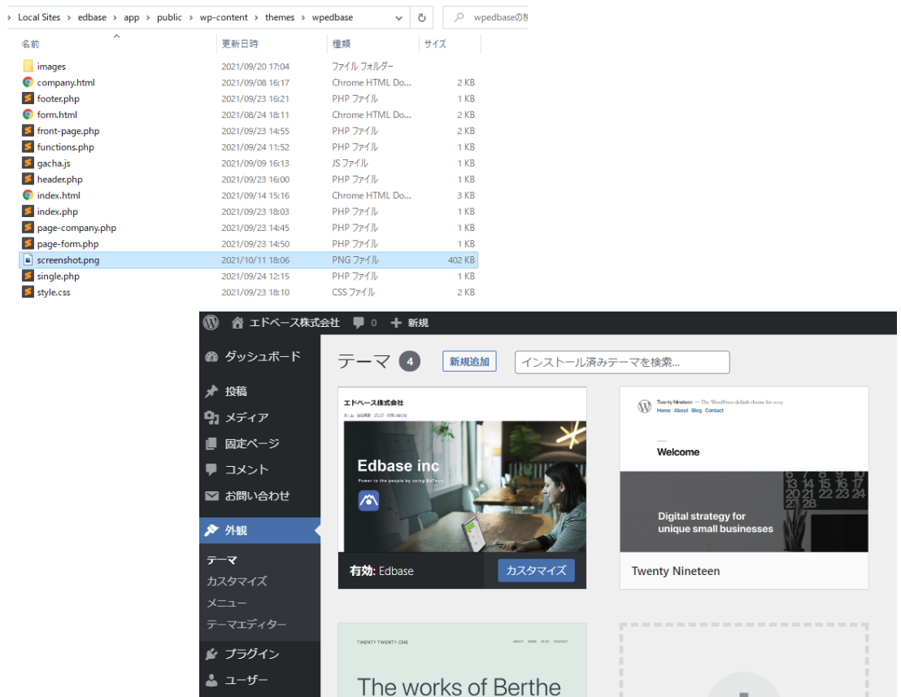Click the plus icon beside 新規
This screenshot has width=901, height=697.
tap(396, 323)
